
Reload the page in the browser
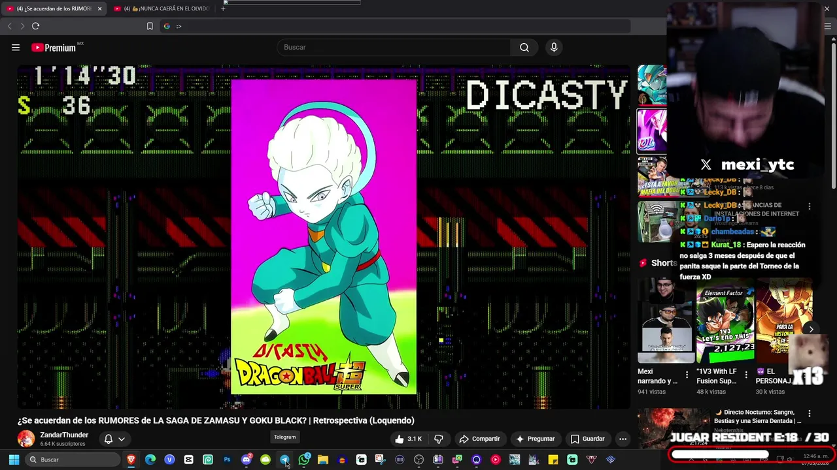coord(35,26)
